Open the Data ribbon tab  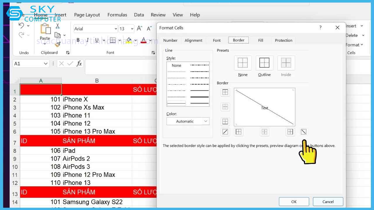(x=139, y=15)
